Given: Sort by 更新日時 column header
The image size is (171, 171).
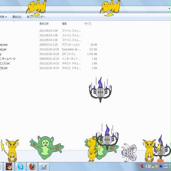Looking at the screenshot, I should 44,24.
